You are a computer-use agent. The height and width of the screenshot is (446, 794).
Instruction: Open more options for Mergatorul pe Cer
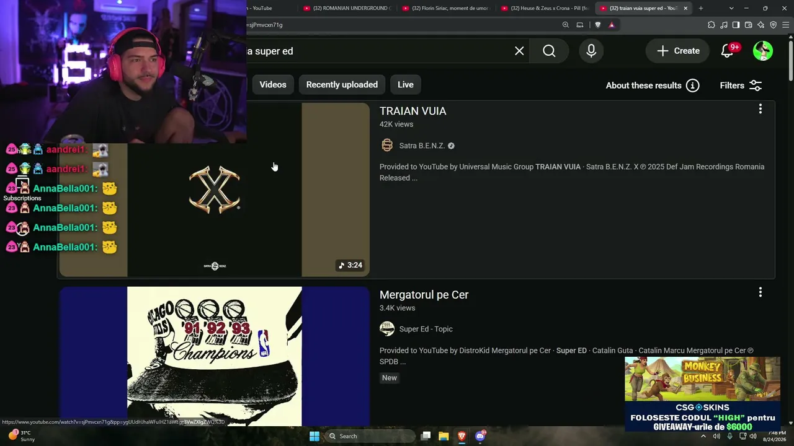point(761,292)
